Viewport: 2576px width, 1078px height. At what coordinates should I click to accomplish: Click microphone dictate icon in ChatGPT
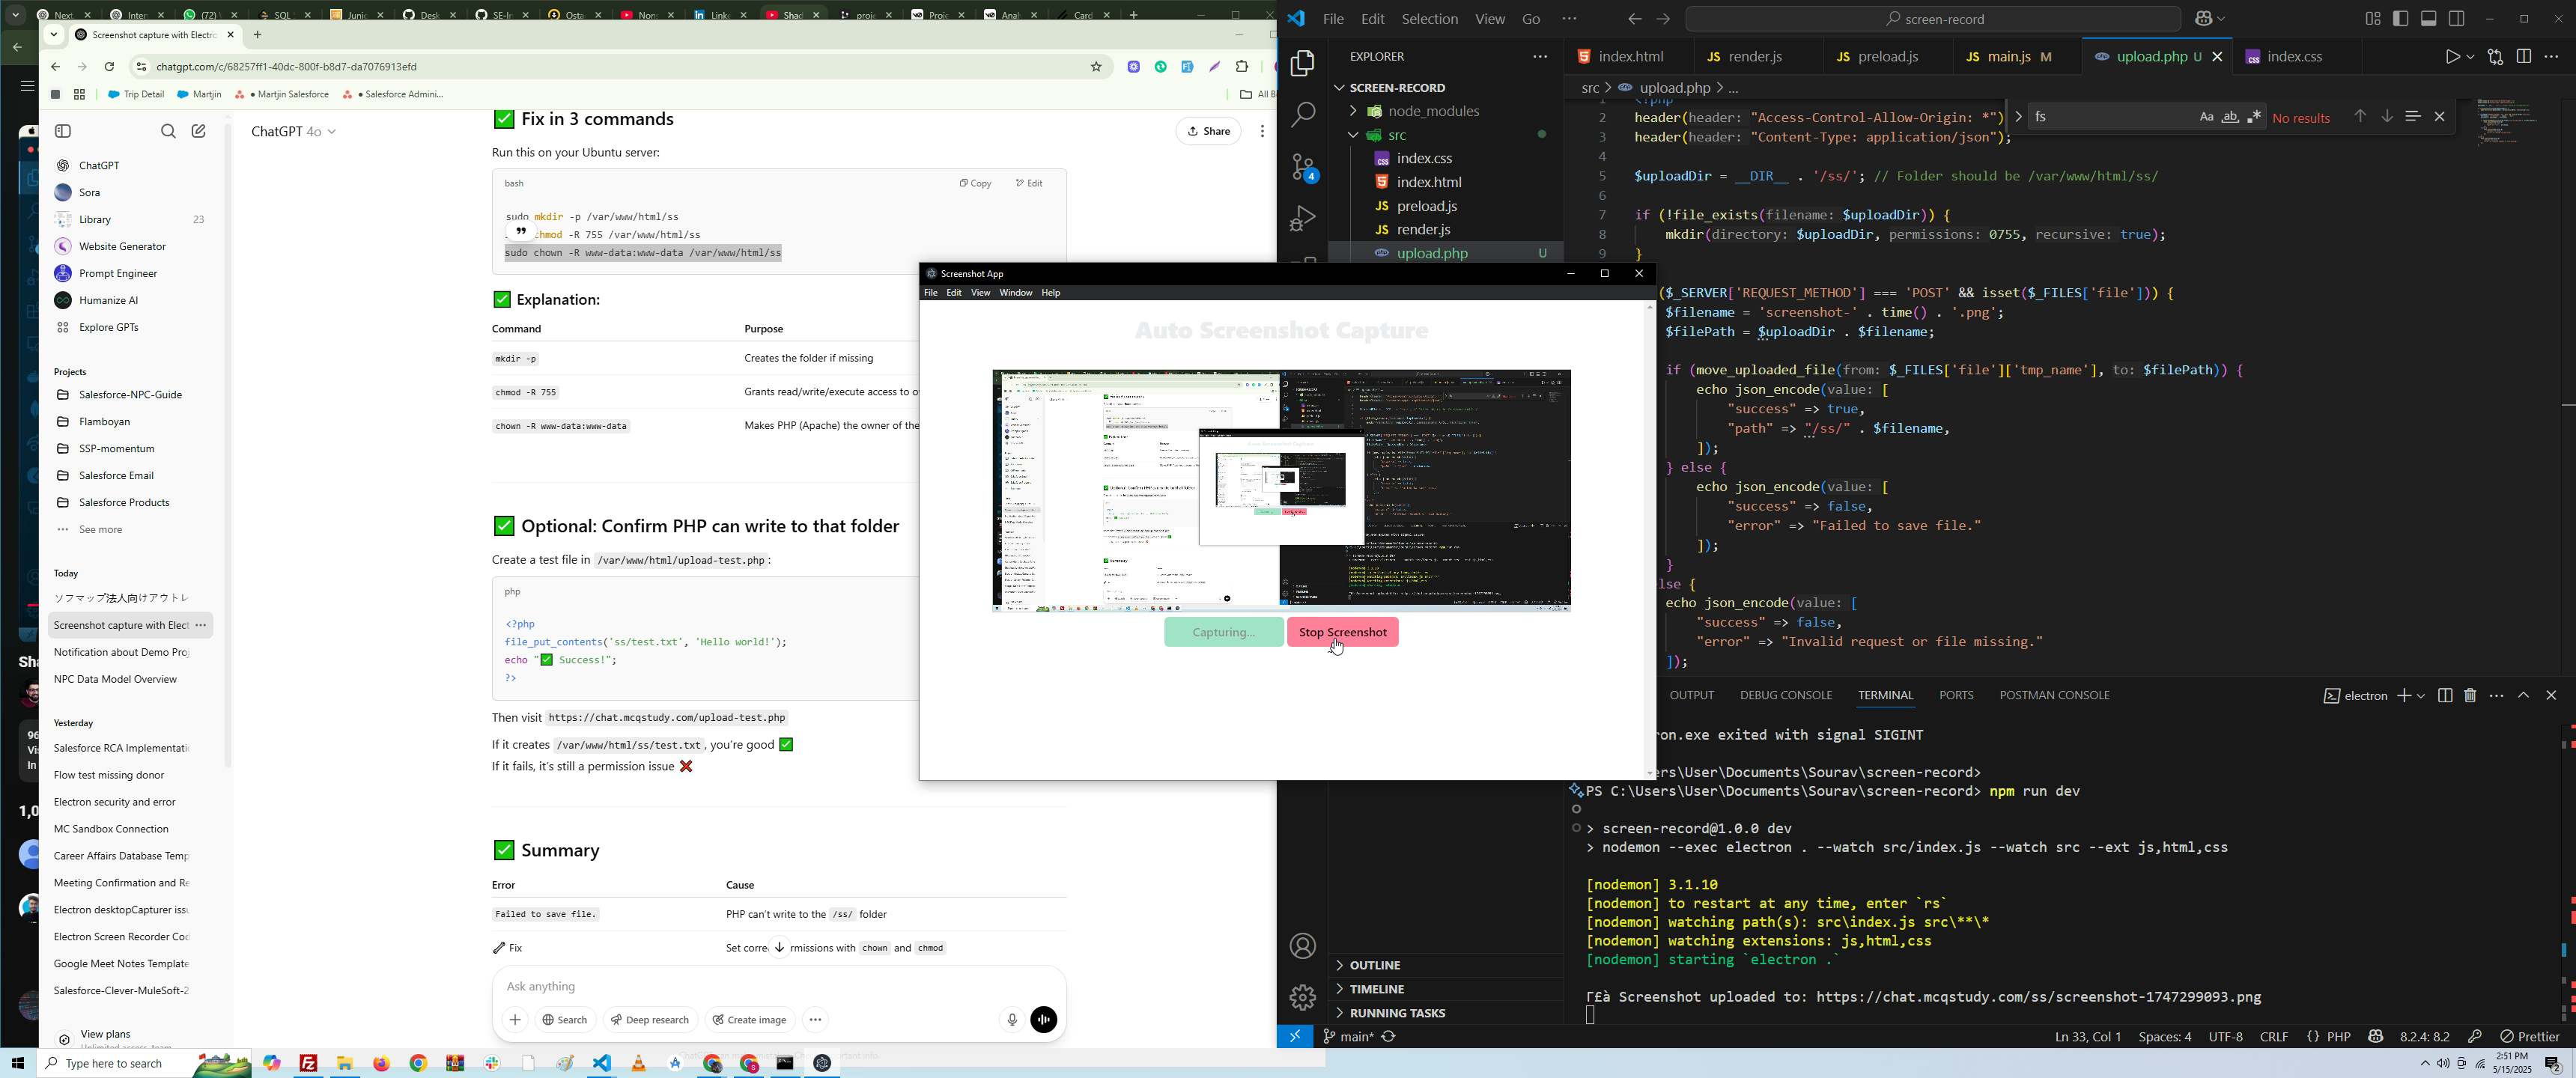coord(1011,1020)
